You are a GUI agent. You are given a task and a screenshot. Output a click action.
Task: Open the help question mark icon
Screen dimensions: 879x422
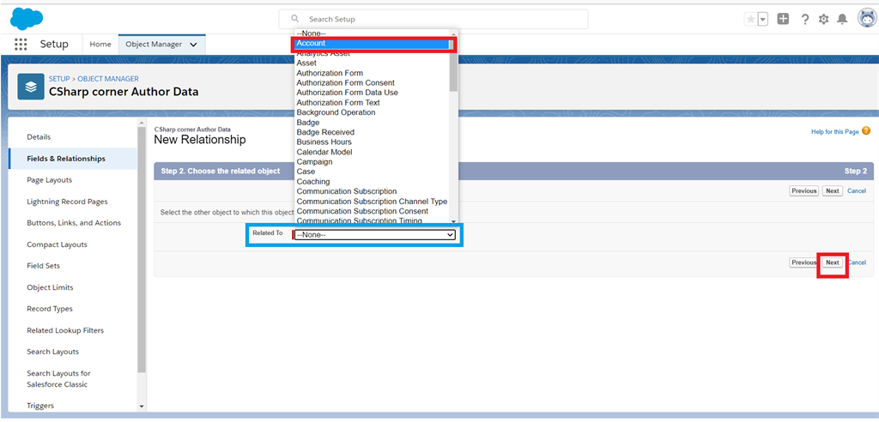click(x=805, y=19)
